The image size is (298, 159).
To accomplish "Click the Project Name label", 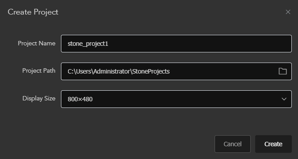I will (x=37, y=44).
